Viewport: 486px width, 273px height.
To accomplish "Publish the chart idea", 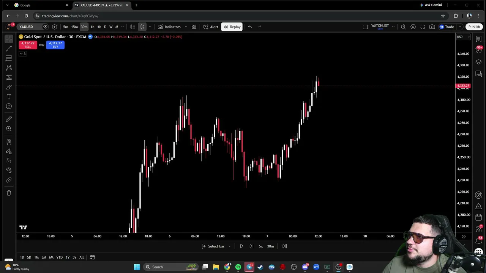I will coord(474,27).
